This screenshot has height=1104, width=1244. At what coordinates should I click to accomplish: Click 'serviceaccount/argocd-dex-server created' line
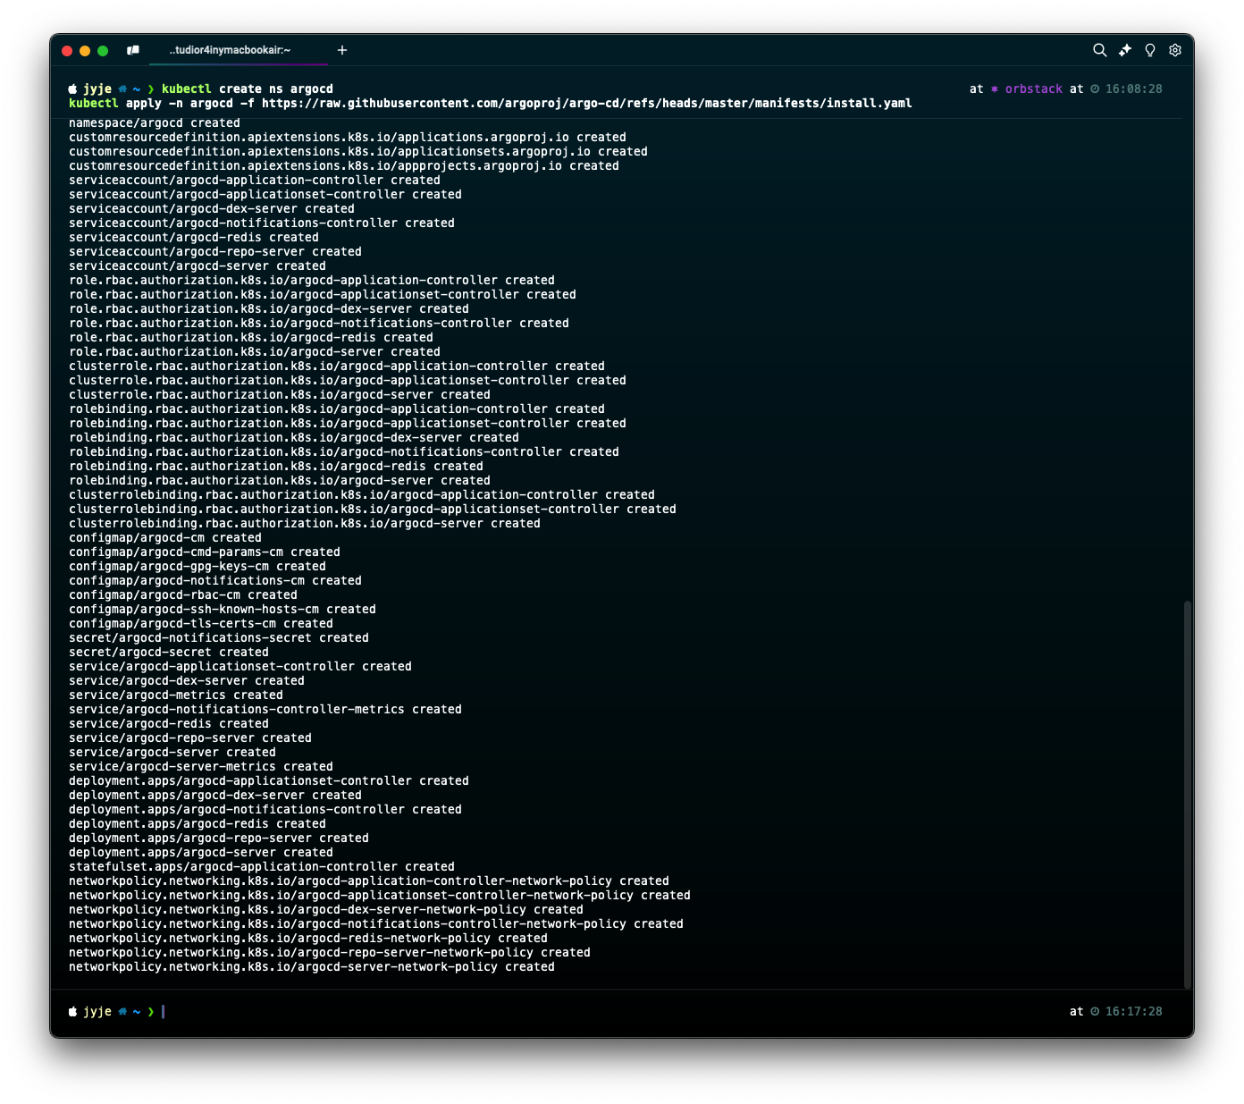212,209
